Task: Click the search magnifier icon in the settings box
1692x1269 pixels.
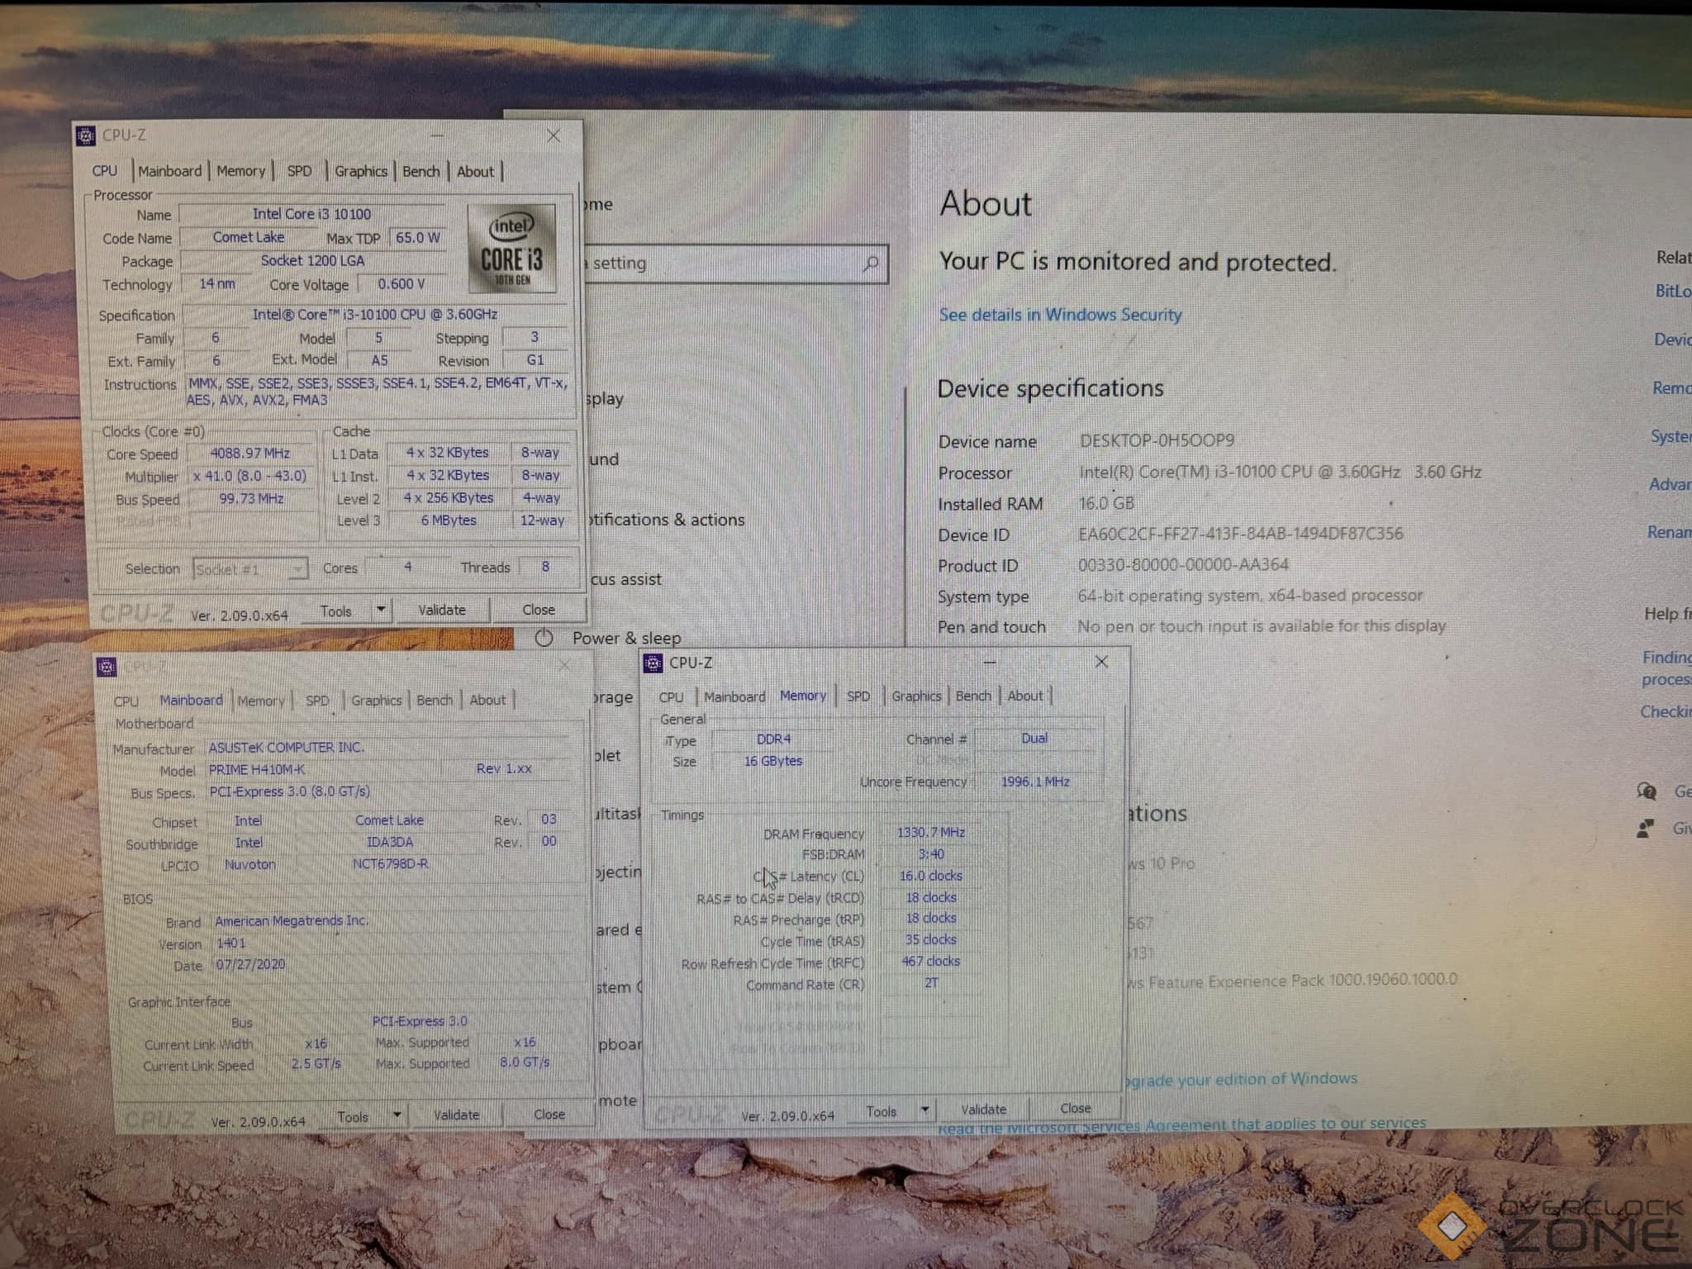Action: [870, 264]
